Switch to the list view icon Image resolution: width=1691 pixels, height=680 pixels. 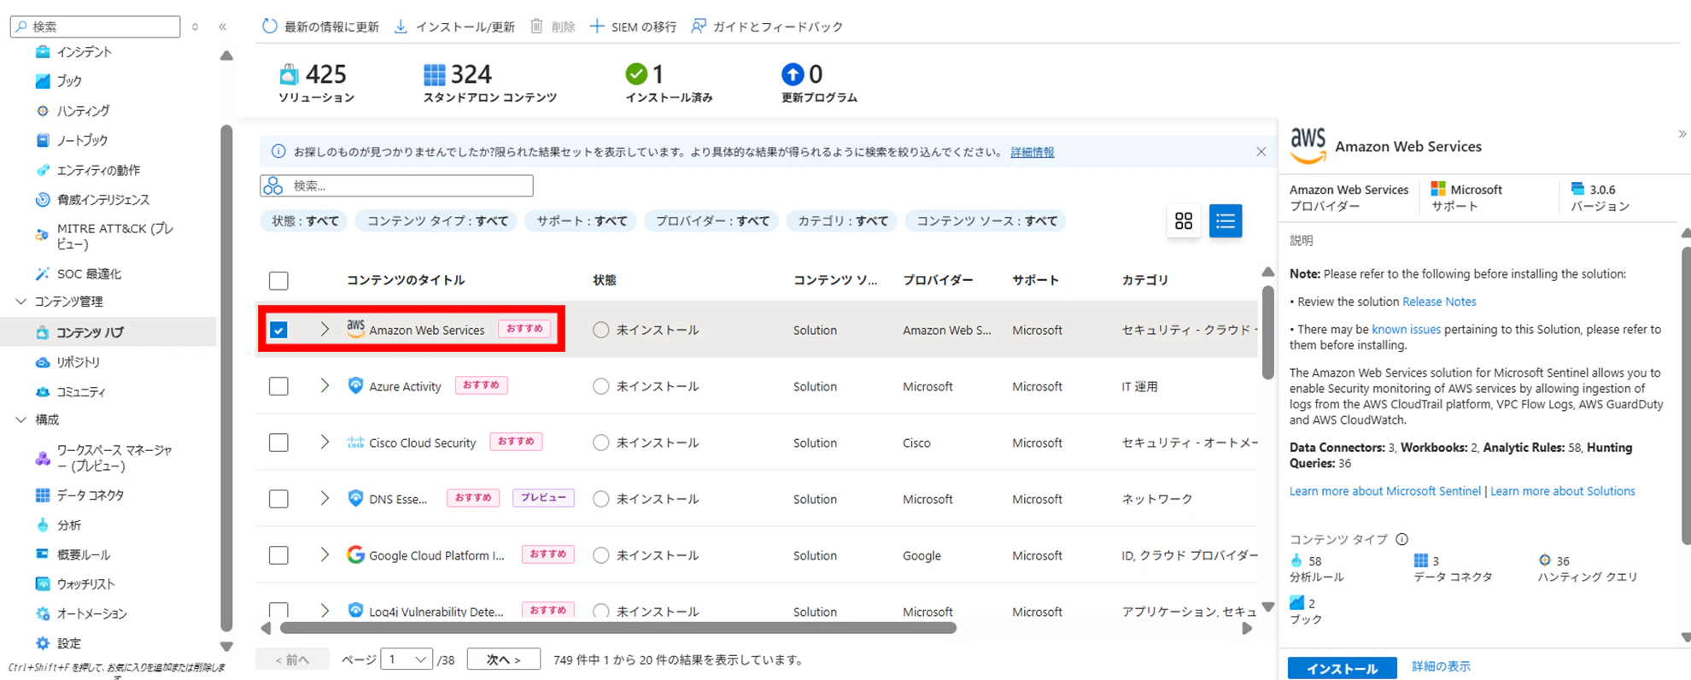point(1226,221)
